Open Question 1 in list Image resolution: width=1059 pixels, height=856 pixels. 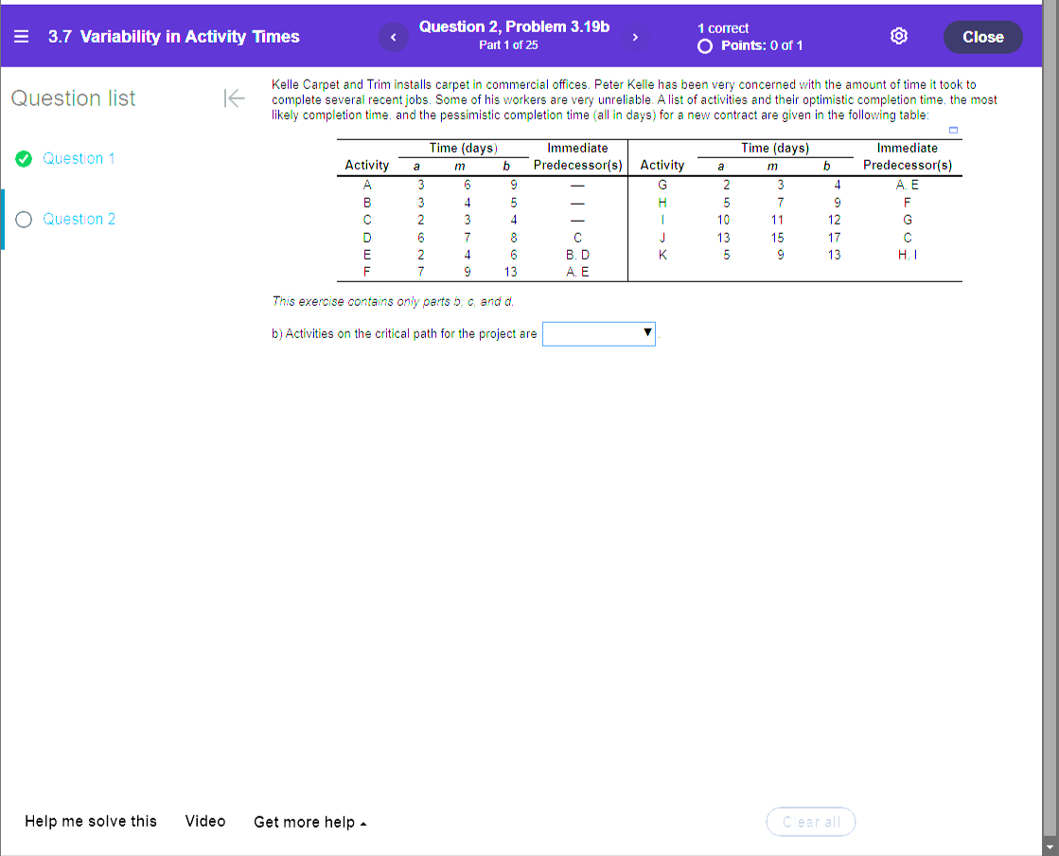pos(79,159)
